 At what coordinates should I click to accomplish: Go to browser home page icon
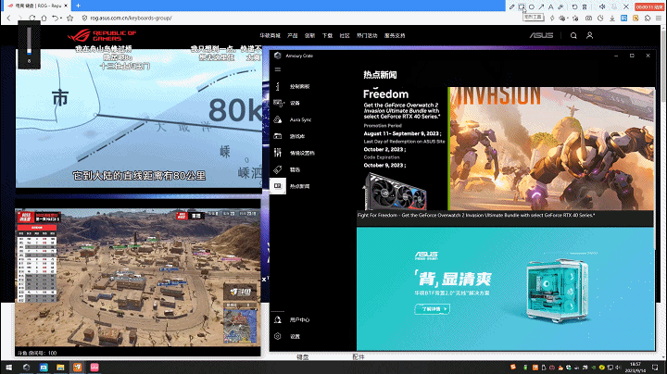[x=44, y=19]
